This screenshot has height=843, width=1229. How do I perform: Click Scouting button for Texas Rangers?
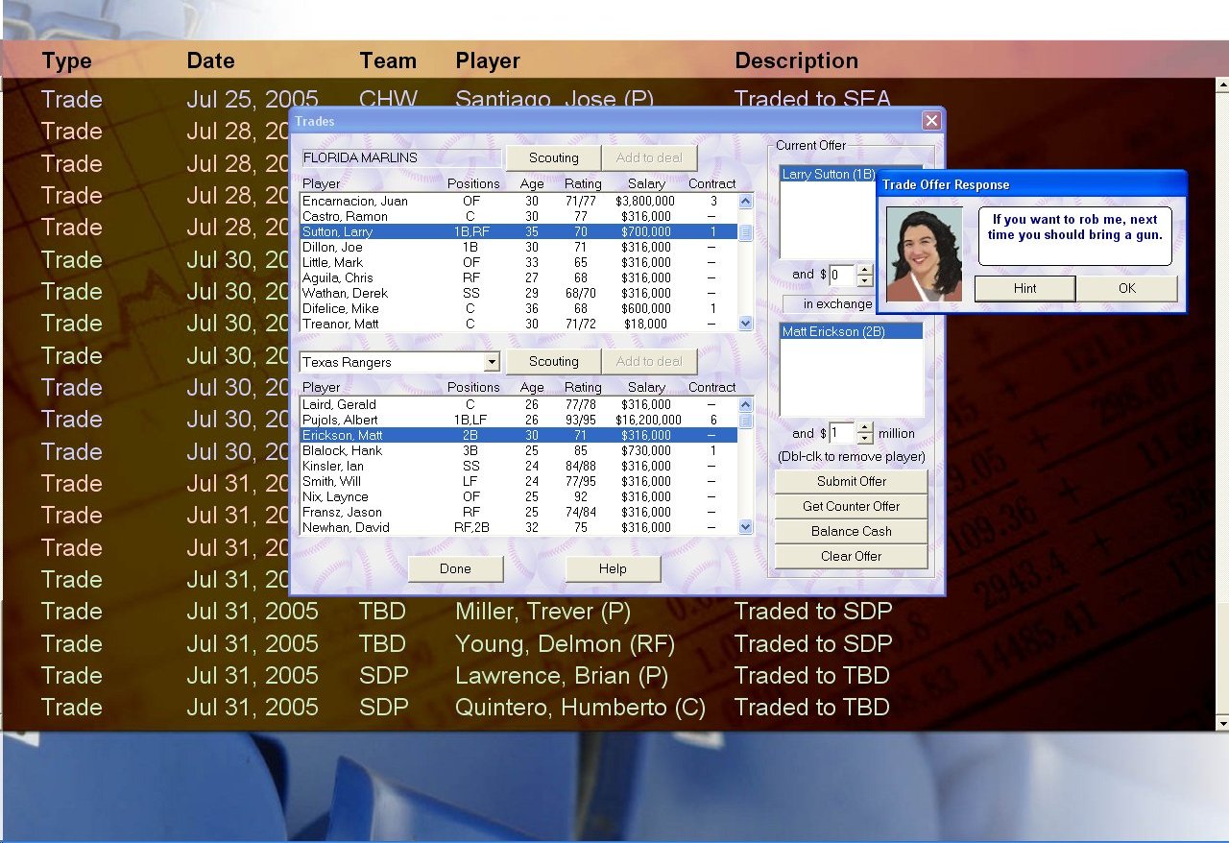553,362
